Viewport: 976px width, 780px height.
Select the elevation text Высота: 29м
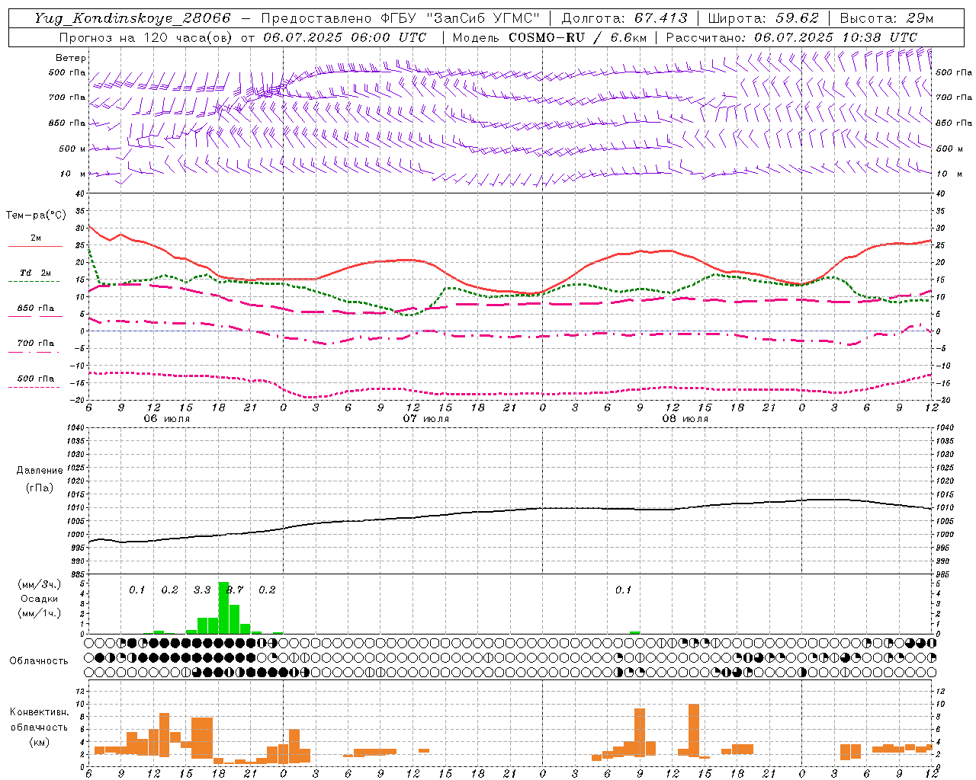point(885,18)
